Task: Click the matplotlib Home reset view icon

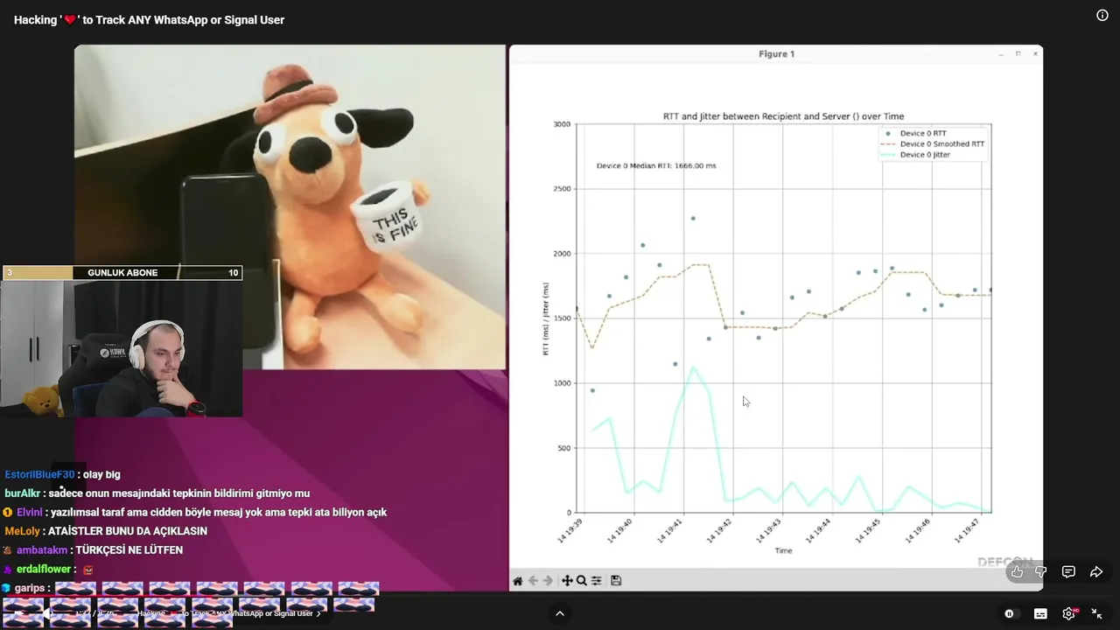Action: point(518,581)
